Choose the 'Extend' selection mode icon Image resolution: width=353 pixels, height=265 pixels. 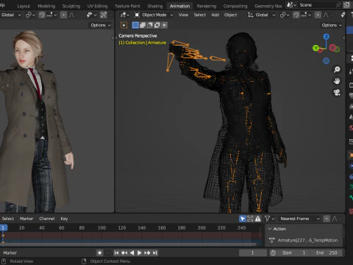(x=143, y=25)
